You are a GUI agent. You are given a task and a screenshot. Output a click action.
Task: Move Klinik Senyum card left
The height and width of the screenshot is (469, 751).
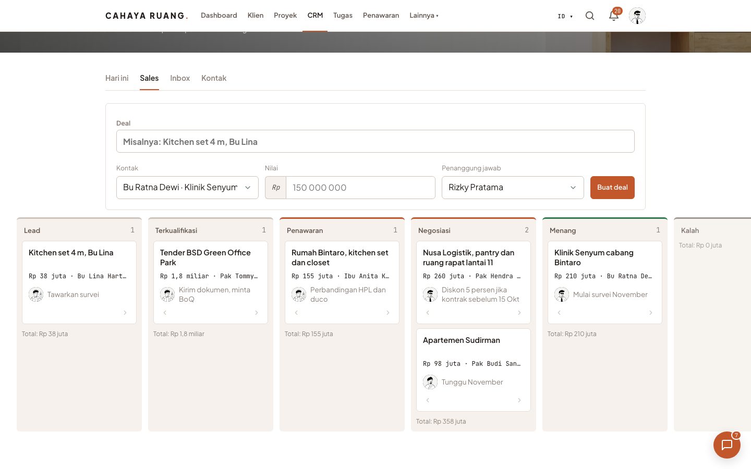pos(559,313)
